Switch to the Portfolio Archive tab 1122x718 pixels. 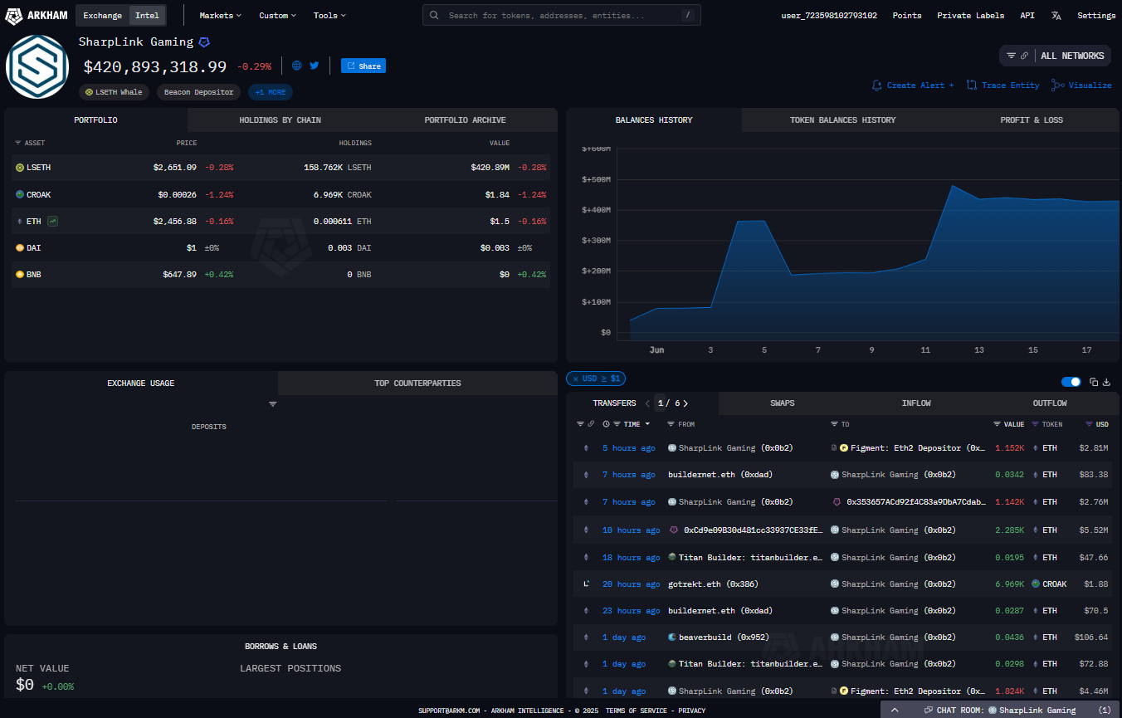465,120
